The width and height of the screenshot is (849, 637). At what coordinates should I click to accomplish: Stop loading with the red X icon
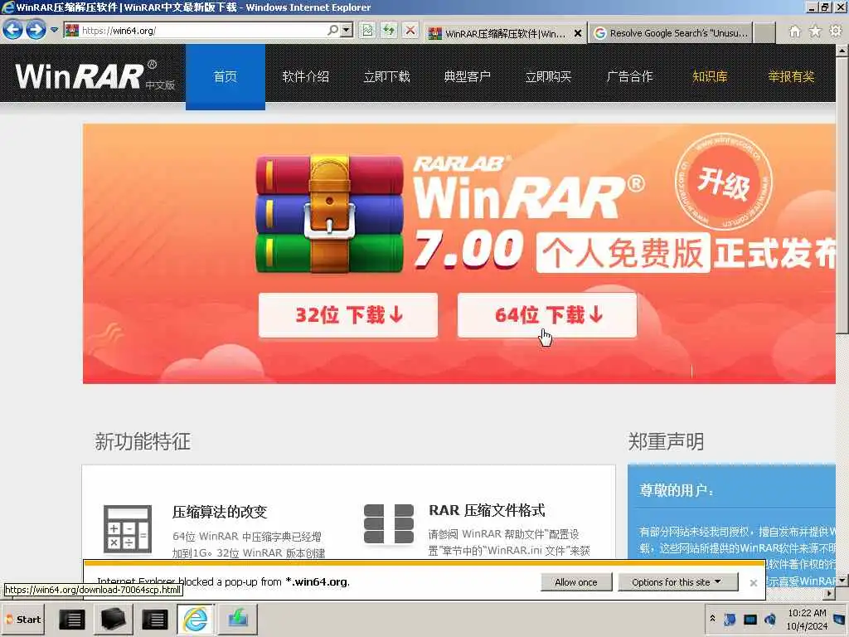pyautogui.click(x=410, y=31)
